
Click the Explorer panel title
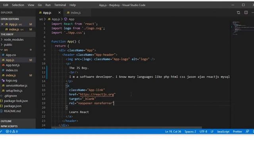tap(6, 12)
